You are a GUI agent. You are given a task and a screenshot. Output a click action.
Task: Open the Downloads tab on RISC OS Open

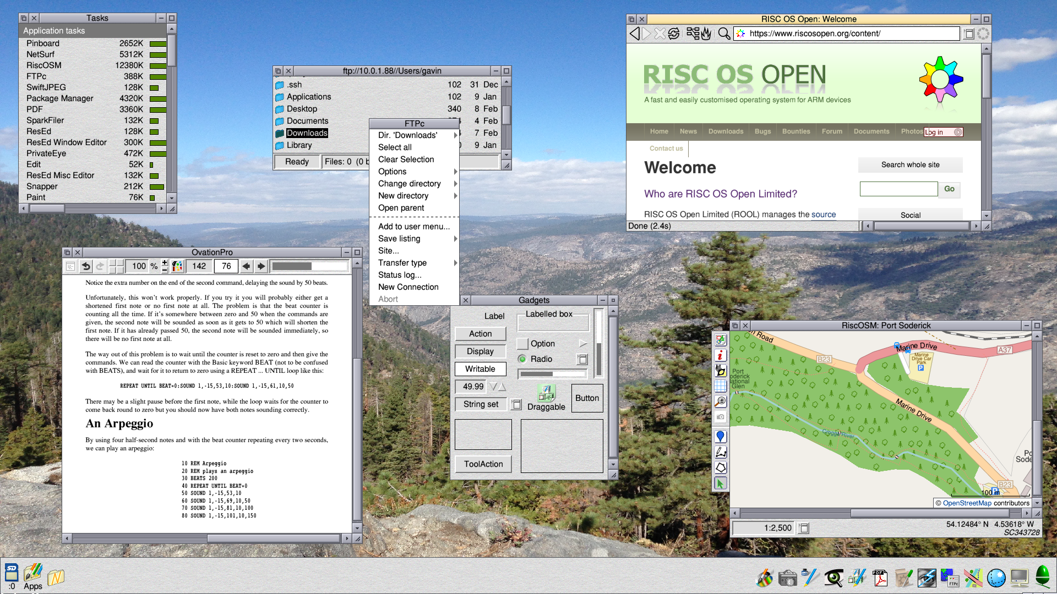726,131
